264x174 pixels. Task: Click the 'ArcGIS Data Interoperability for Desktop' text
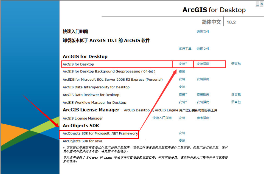(96, 87)
